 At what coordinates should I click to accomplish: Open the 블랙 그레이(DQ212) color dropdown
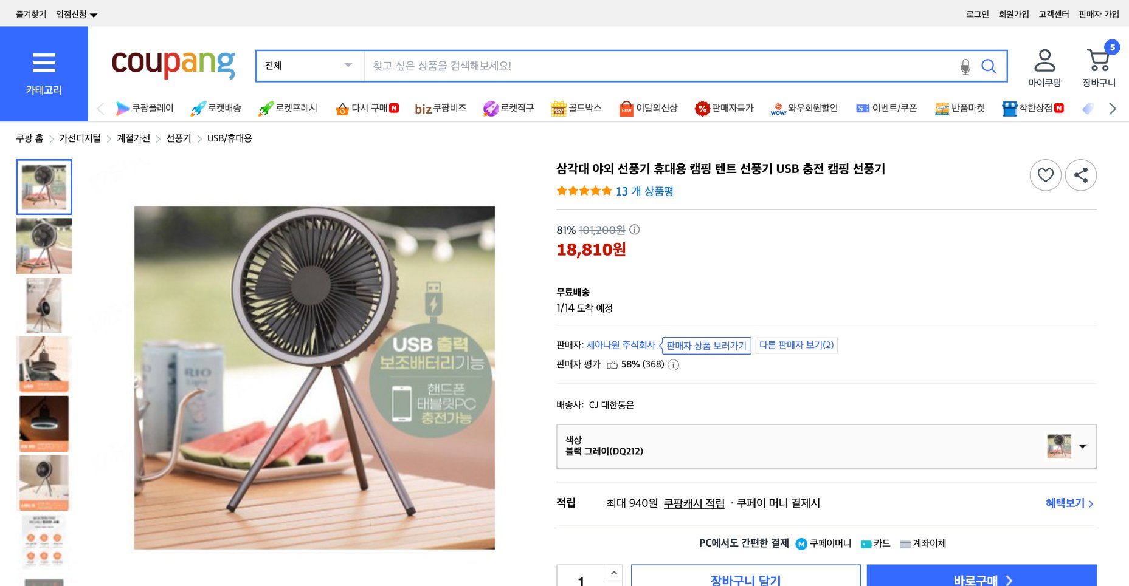click(1083, 446)
